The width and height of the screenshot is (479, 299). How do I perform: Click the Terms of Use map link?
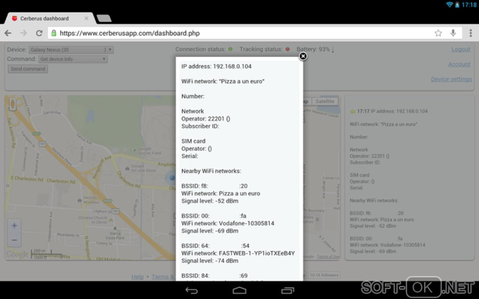(327, 257)
